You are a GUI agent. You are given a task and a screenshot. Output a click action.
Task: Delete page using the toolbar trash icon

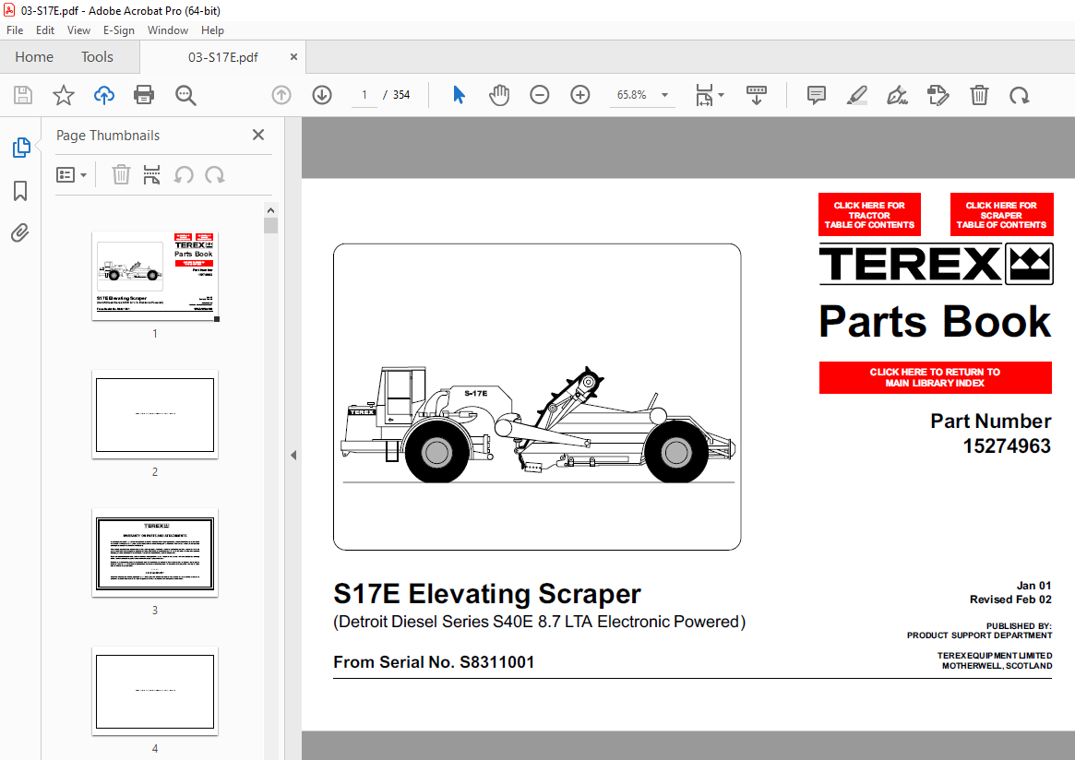pos(979,95)
